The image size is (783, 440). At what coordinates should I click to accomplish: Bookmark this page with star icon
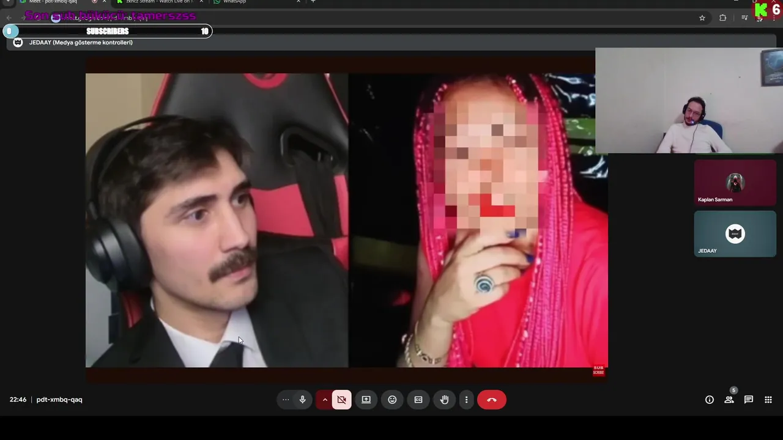tap(702, 18)
